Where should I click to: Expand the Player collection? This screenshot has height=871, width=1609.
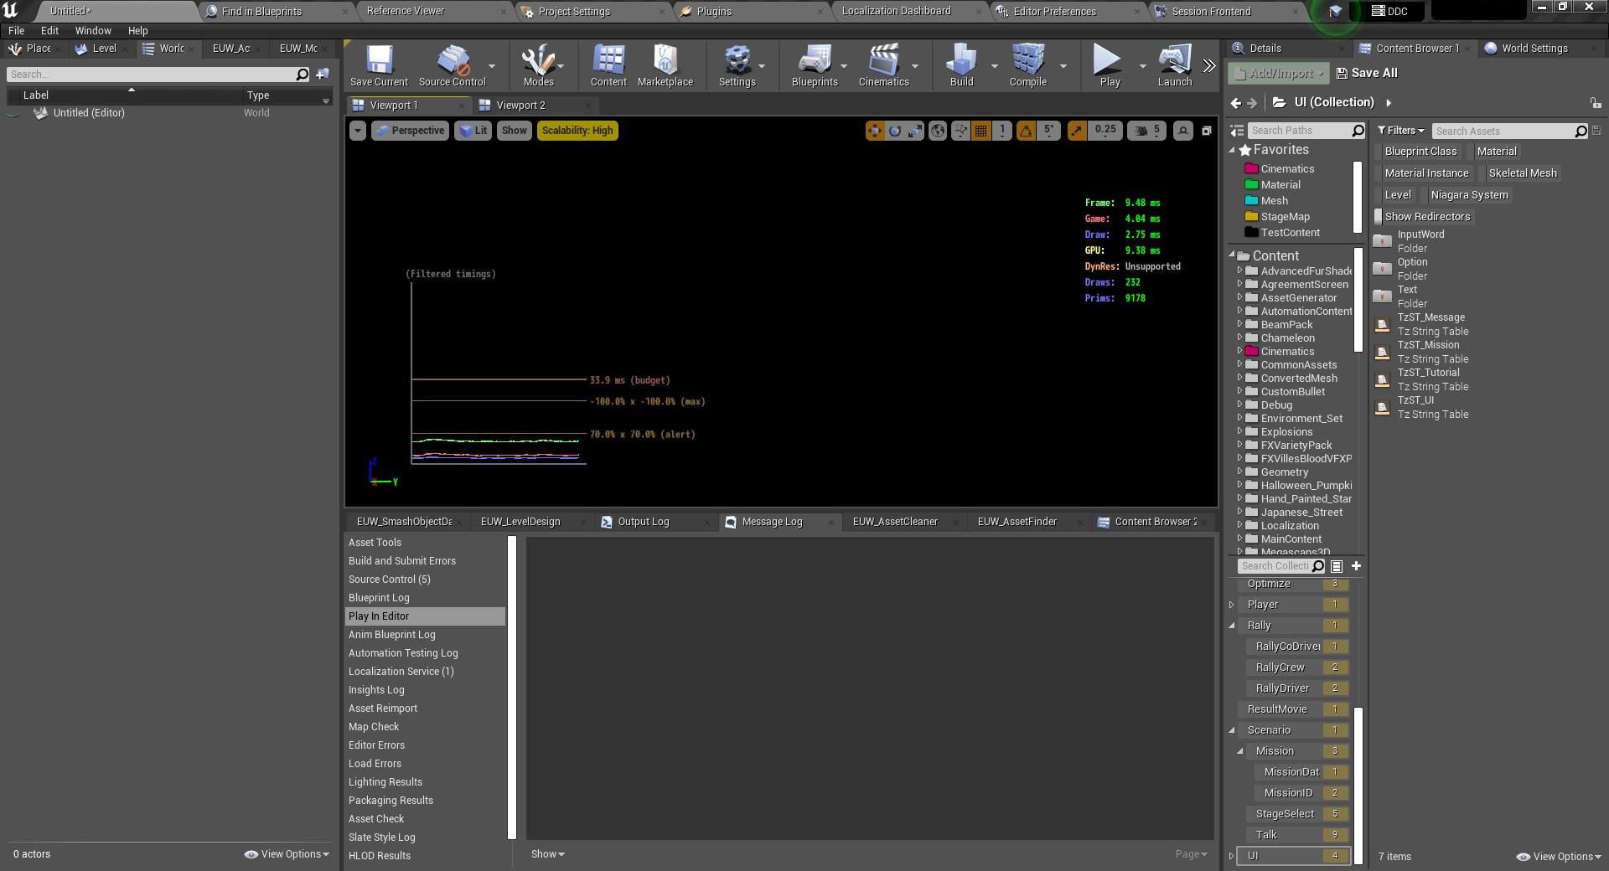click(1232, 605)
